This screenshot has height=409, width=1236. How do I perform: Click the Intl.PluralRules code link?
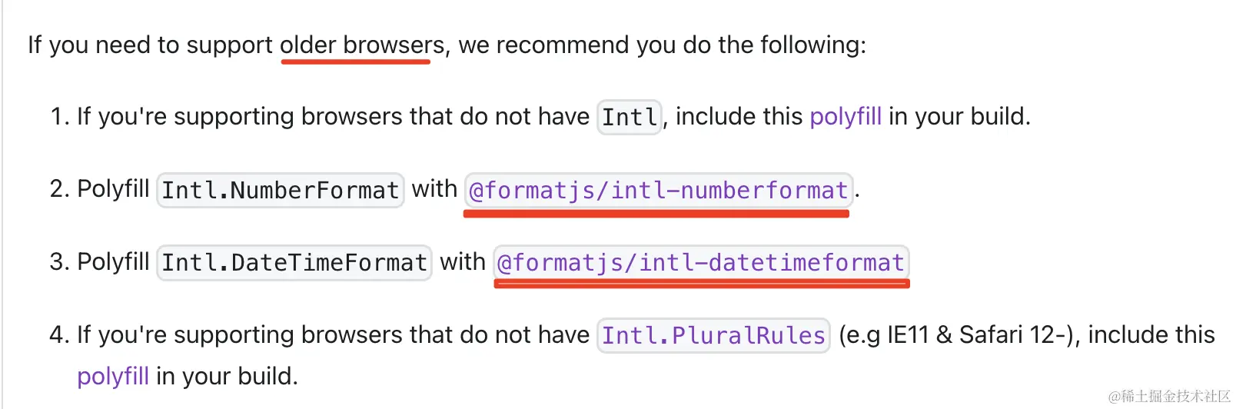[x=713, y=336]
